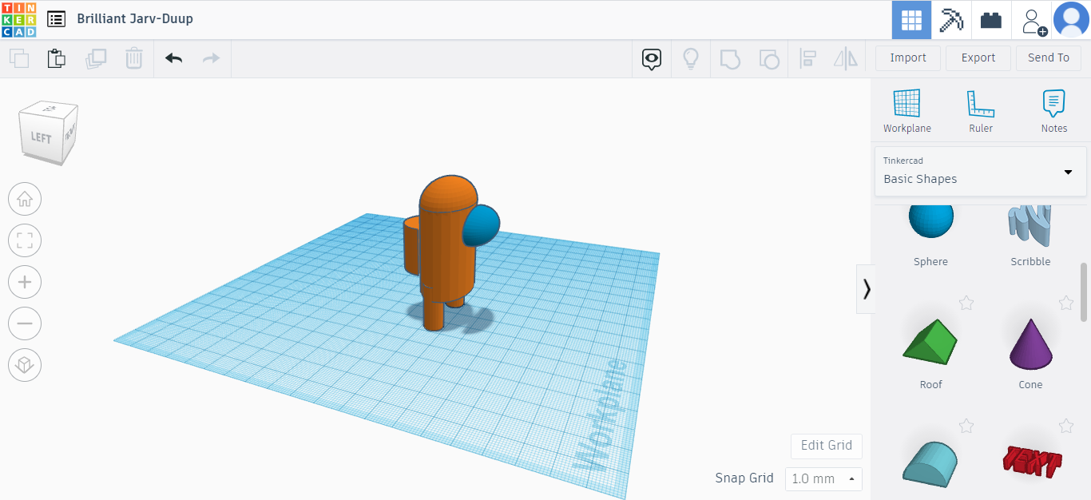Click the Group shapes icon
1091x500 pixels.
click(x=730, y=58)
